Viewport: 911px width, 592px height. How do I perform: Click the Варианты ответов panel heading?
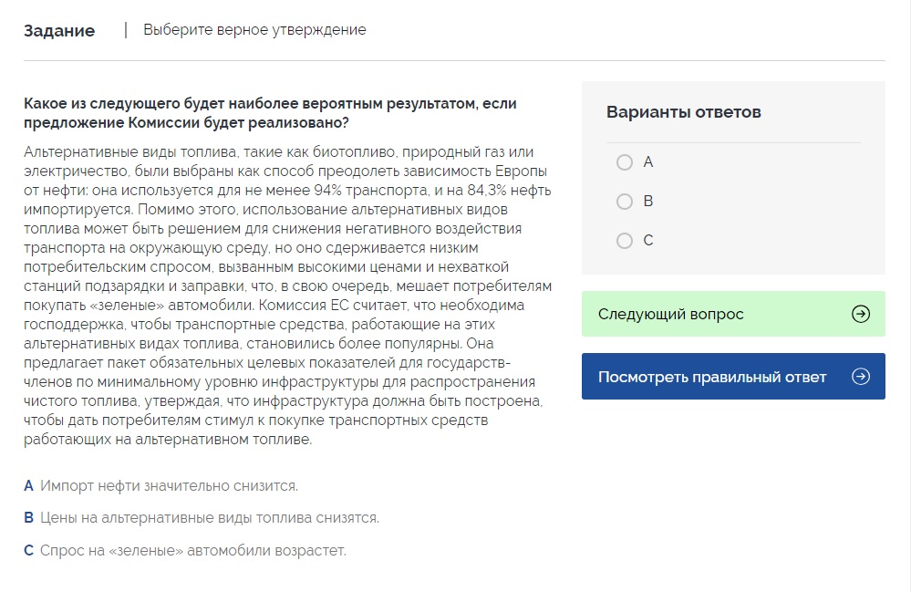pos(683,112)
